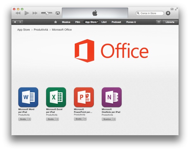Open the AirPlay output icon

[x=58, y=13]
